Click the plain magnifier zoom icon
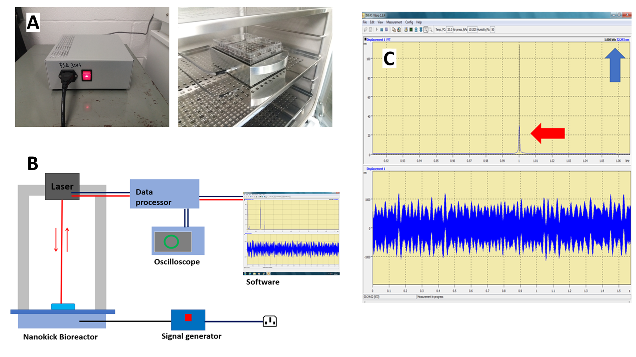Viewport: 636px width, 357px height. [431, 29]
